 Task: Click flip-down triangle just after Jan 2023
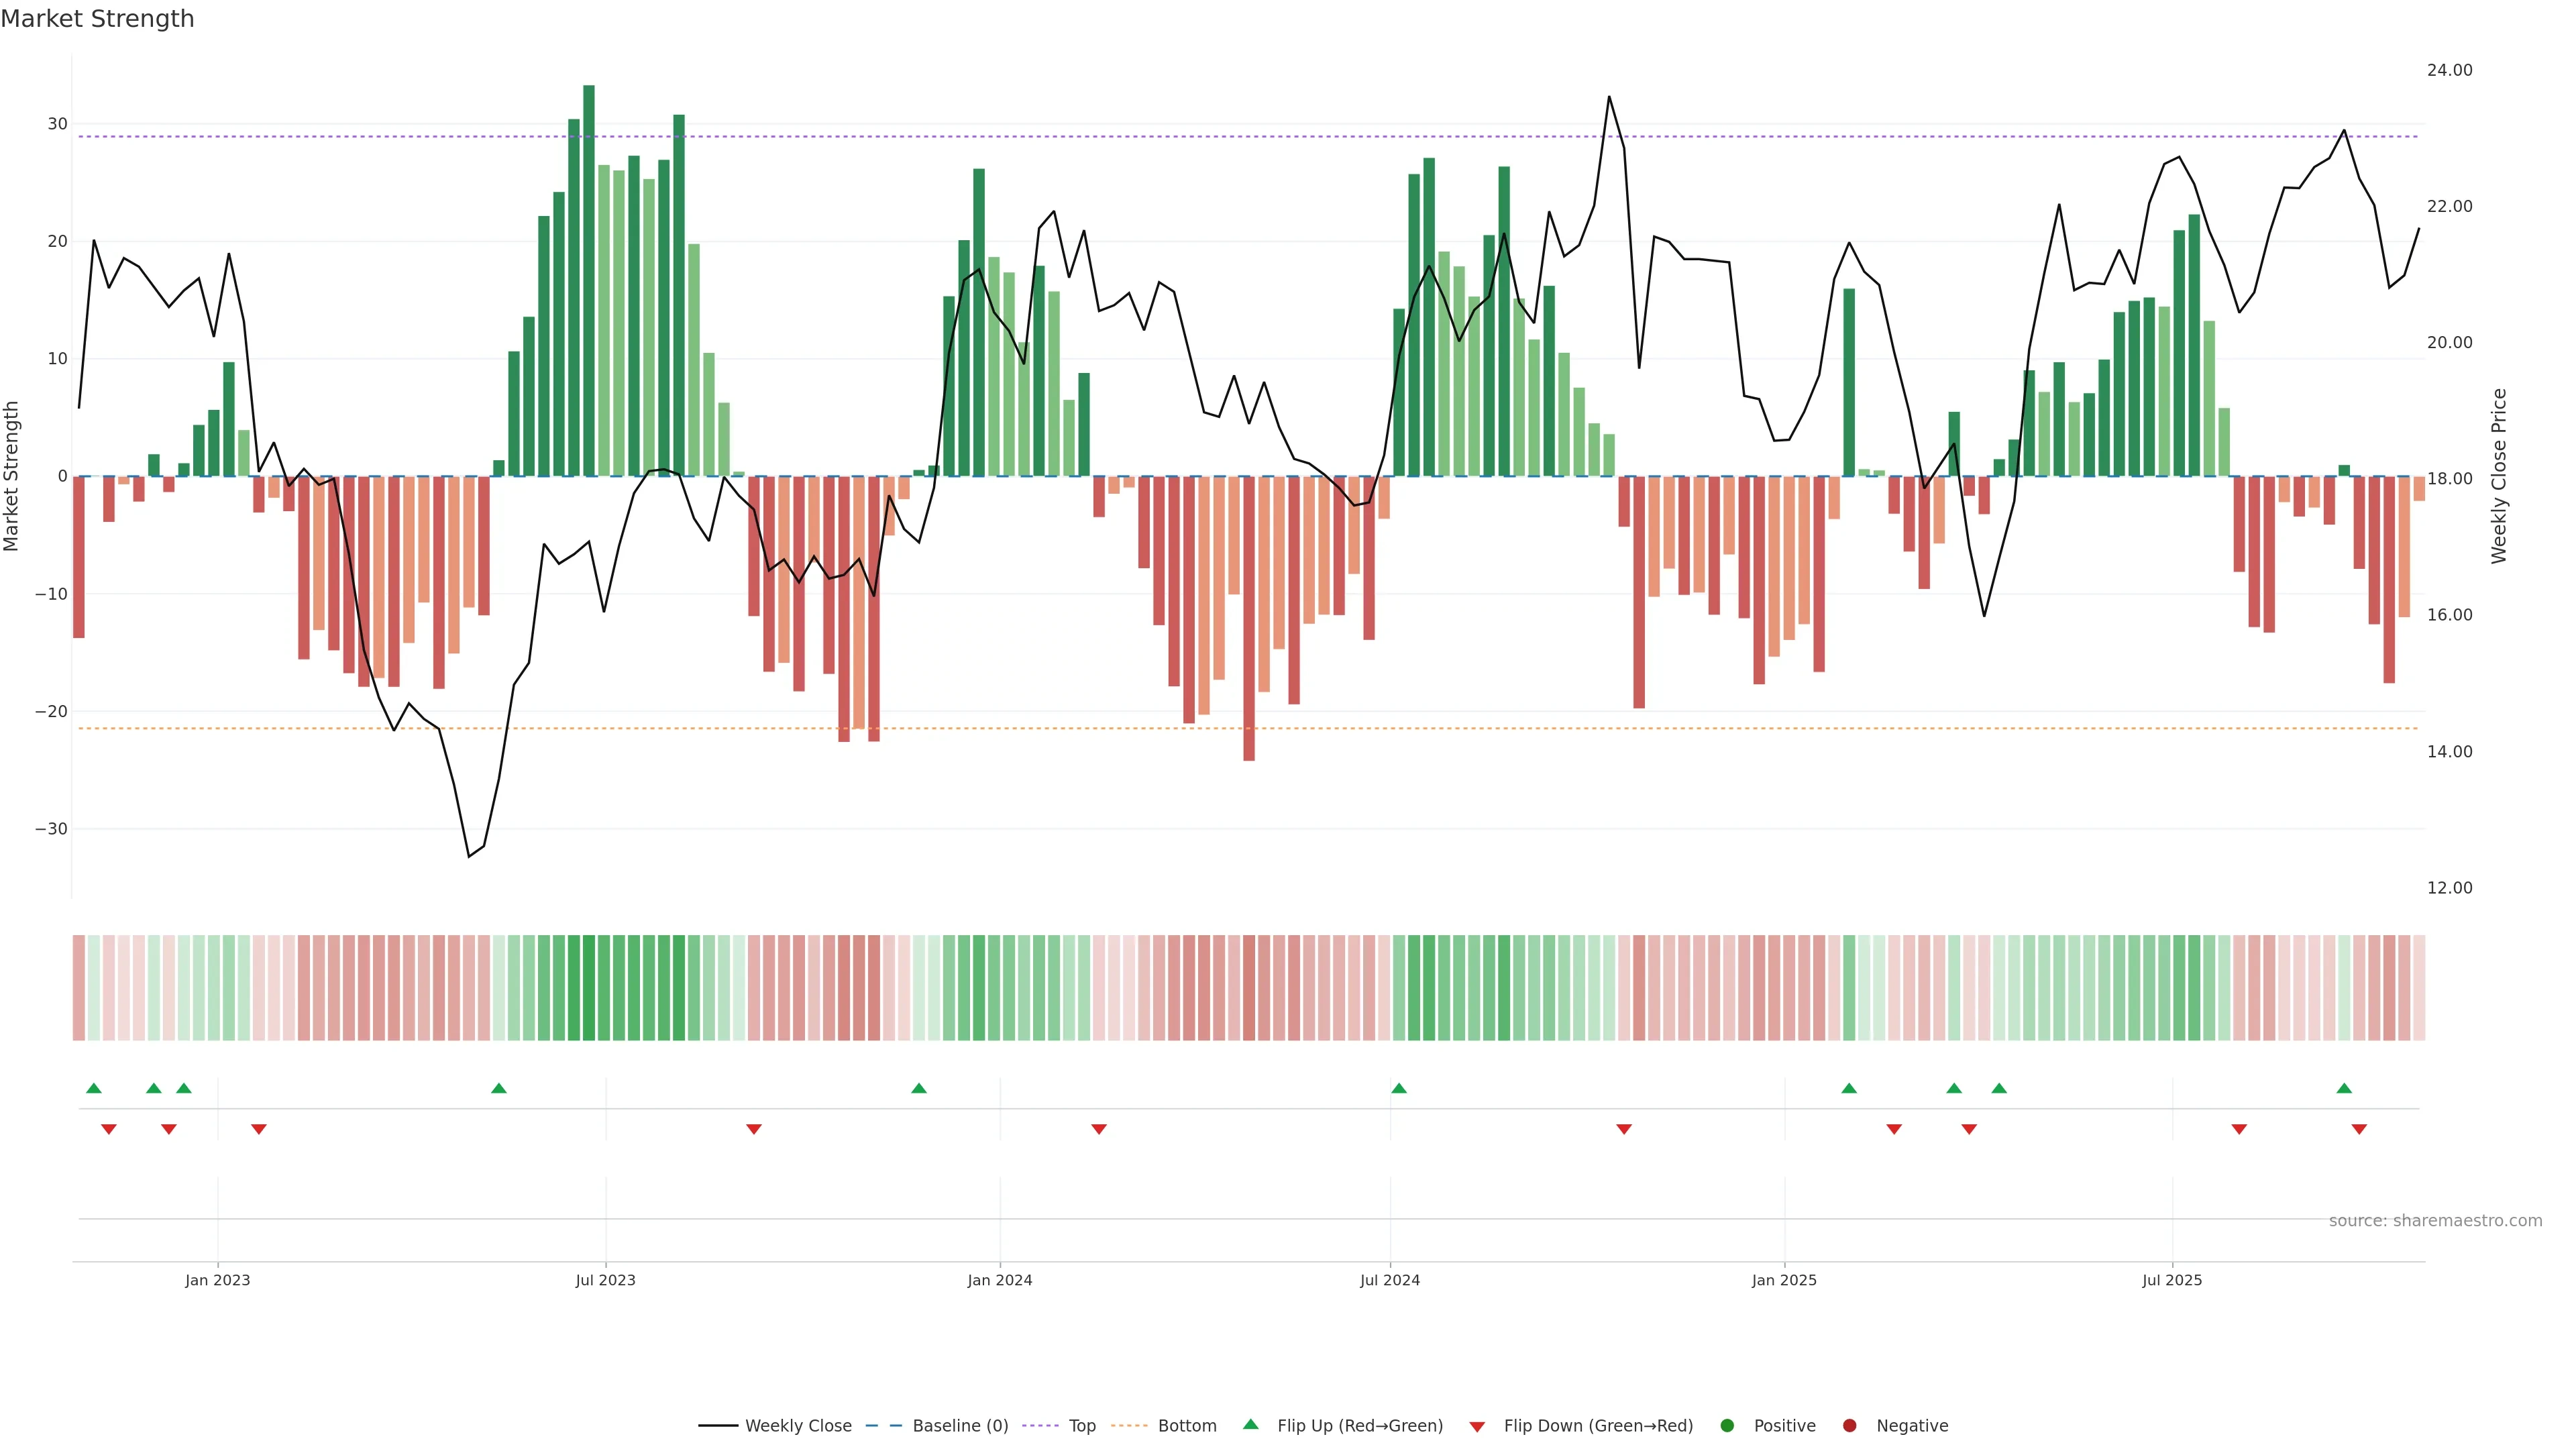[x=259, y=1129]
